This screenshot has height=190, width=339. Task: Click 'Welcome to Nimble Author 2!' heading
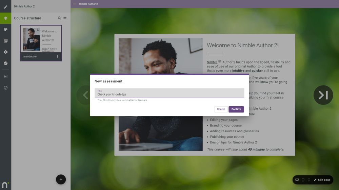point(243,46)
